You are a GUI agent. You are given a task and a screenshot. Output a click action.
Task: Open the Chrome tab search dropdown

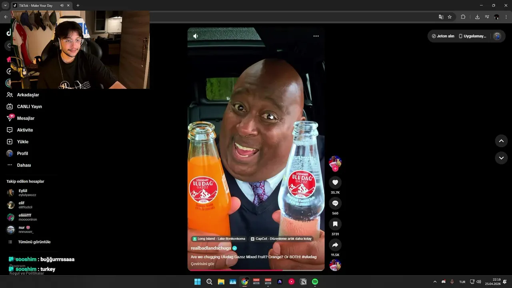click(x=5, y=6)
